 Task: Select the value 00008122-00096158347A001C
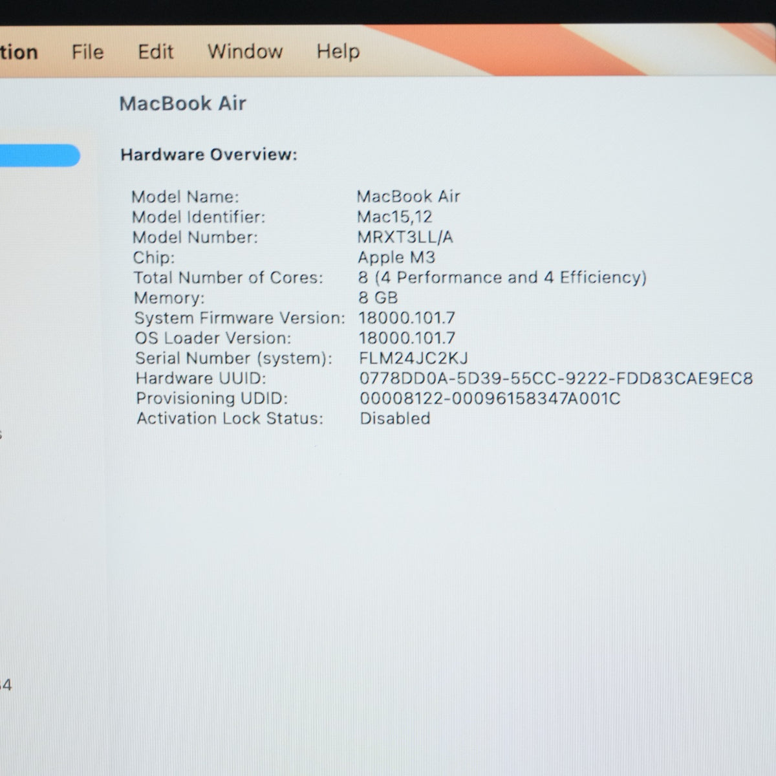click(x=490, y=398)
